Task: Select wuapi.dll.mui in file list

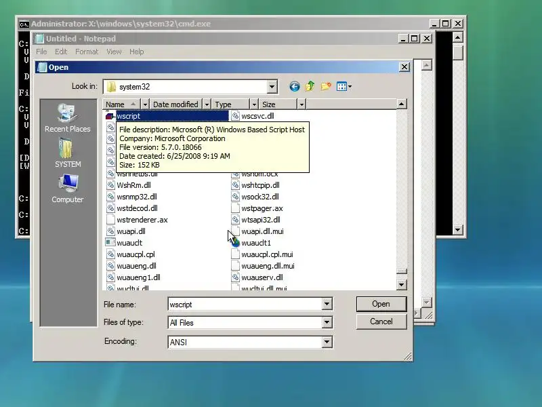Action: coord(262,231)
